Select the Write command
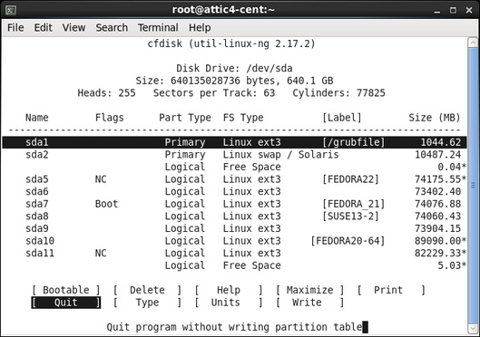Image resolution: width=480 pixels, height=337 pixels. pos(309,303)
